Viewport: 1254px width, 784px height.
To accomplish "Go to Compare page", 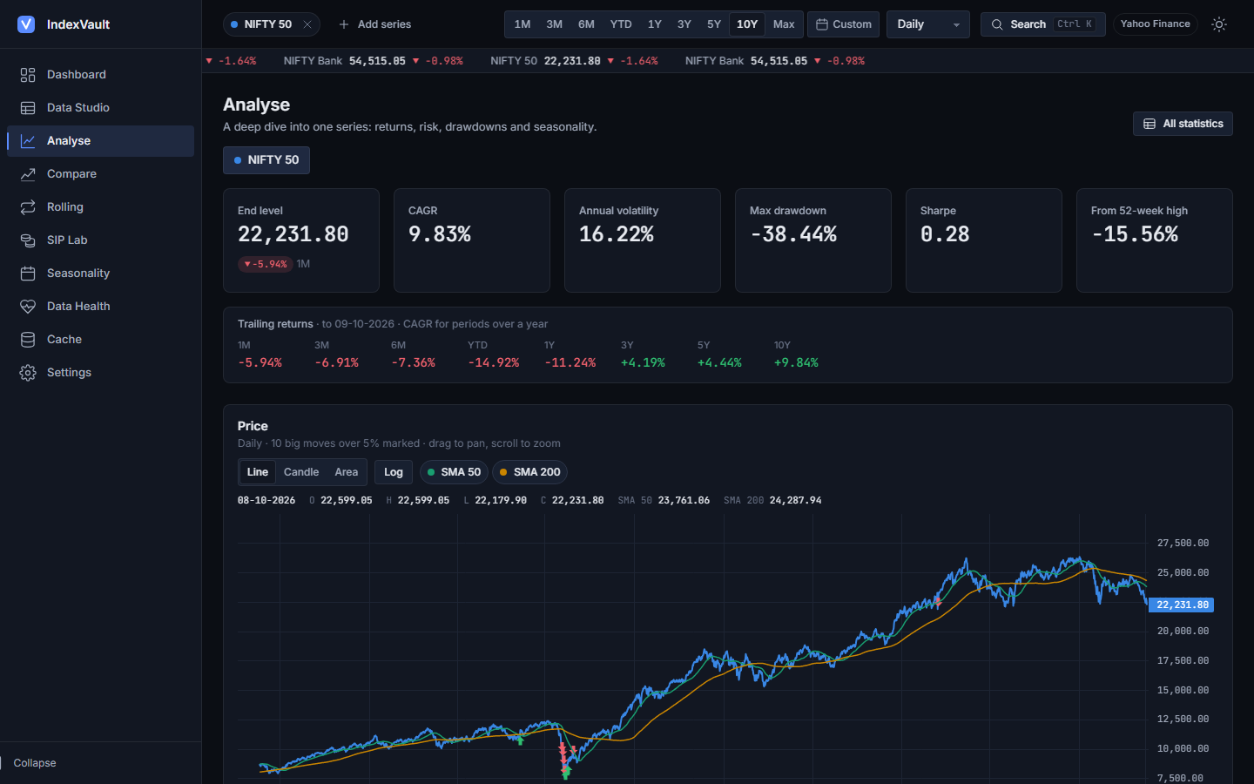I will coord(100,174).
